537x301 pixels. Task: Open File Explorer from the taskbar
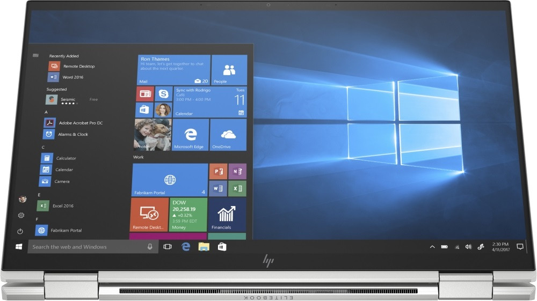(x=204, y=247)
